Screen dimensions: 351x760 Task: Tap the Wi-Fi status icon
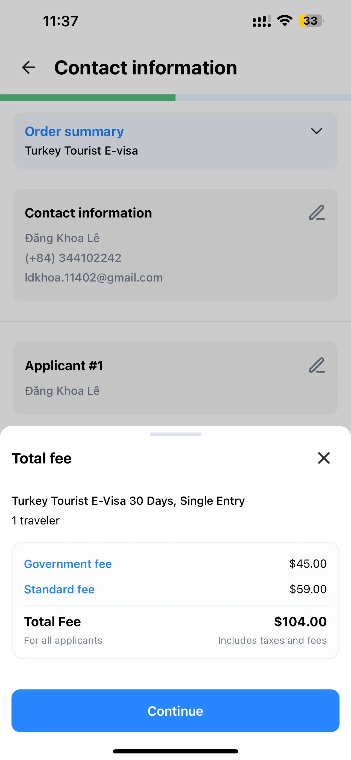(x=284, y=21)
